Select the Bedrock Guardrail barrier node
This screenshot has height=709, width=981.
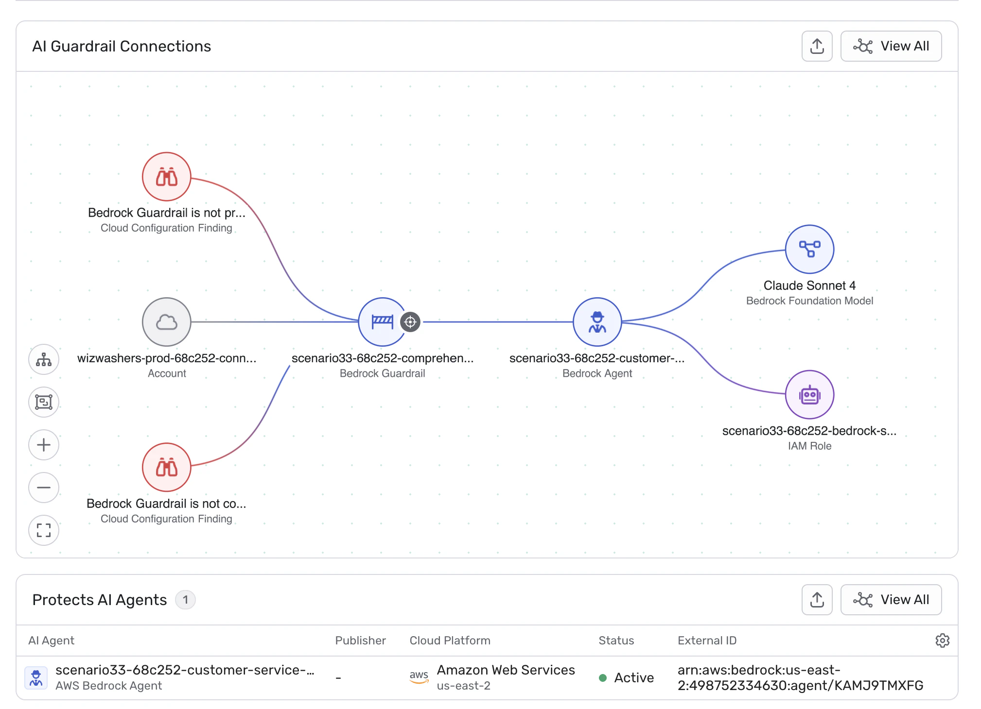click(382, 321)
